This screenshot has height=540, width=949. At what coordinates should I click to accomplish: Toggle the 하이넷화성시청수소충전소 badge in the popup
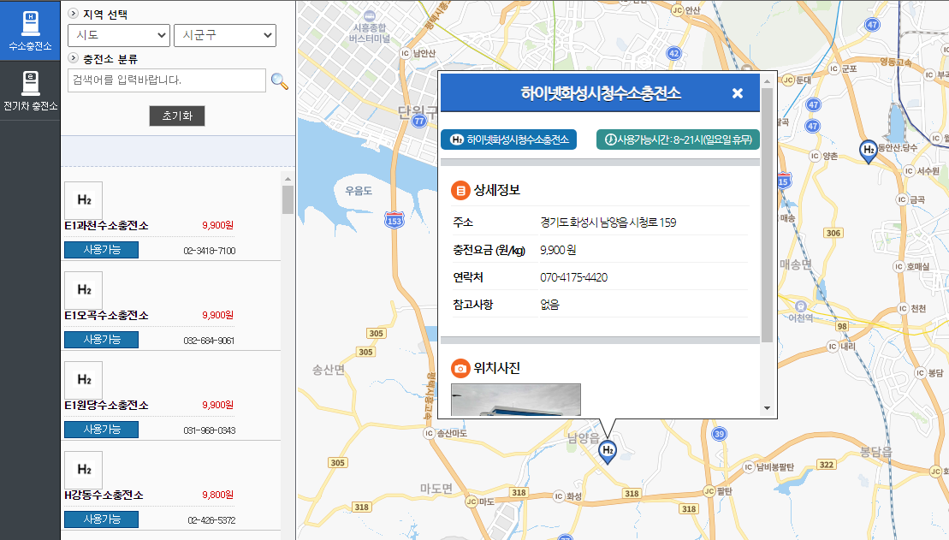510,138
